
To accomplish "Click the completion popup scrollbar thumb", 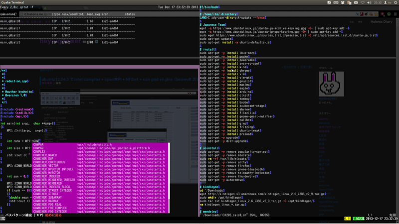I will [169, 171].
